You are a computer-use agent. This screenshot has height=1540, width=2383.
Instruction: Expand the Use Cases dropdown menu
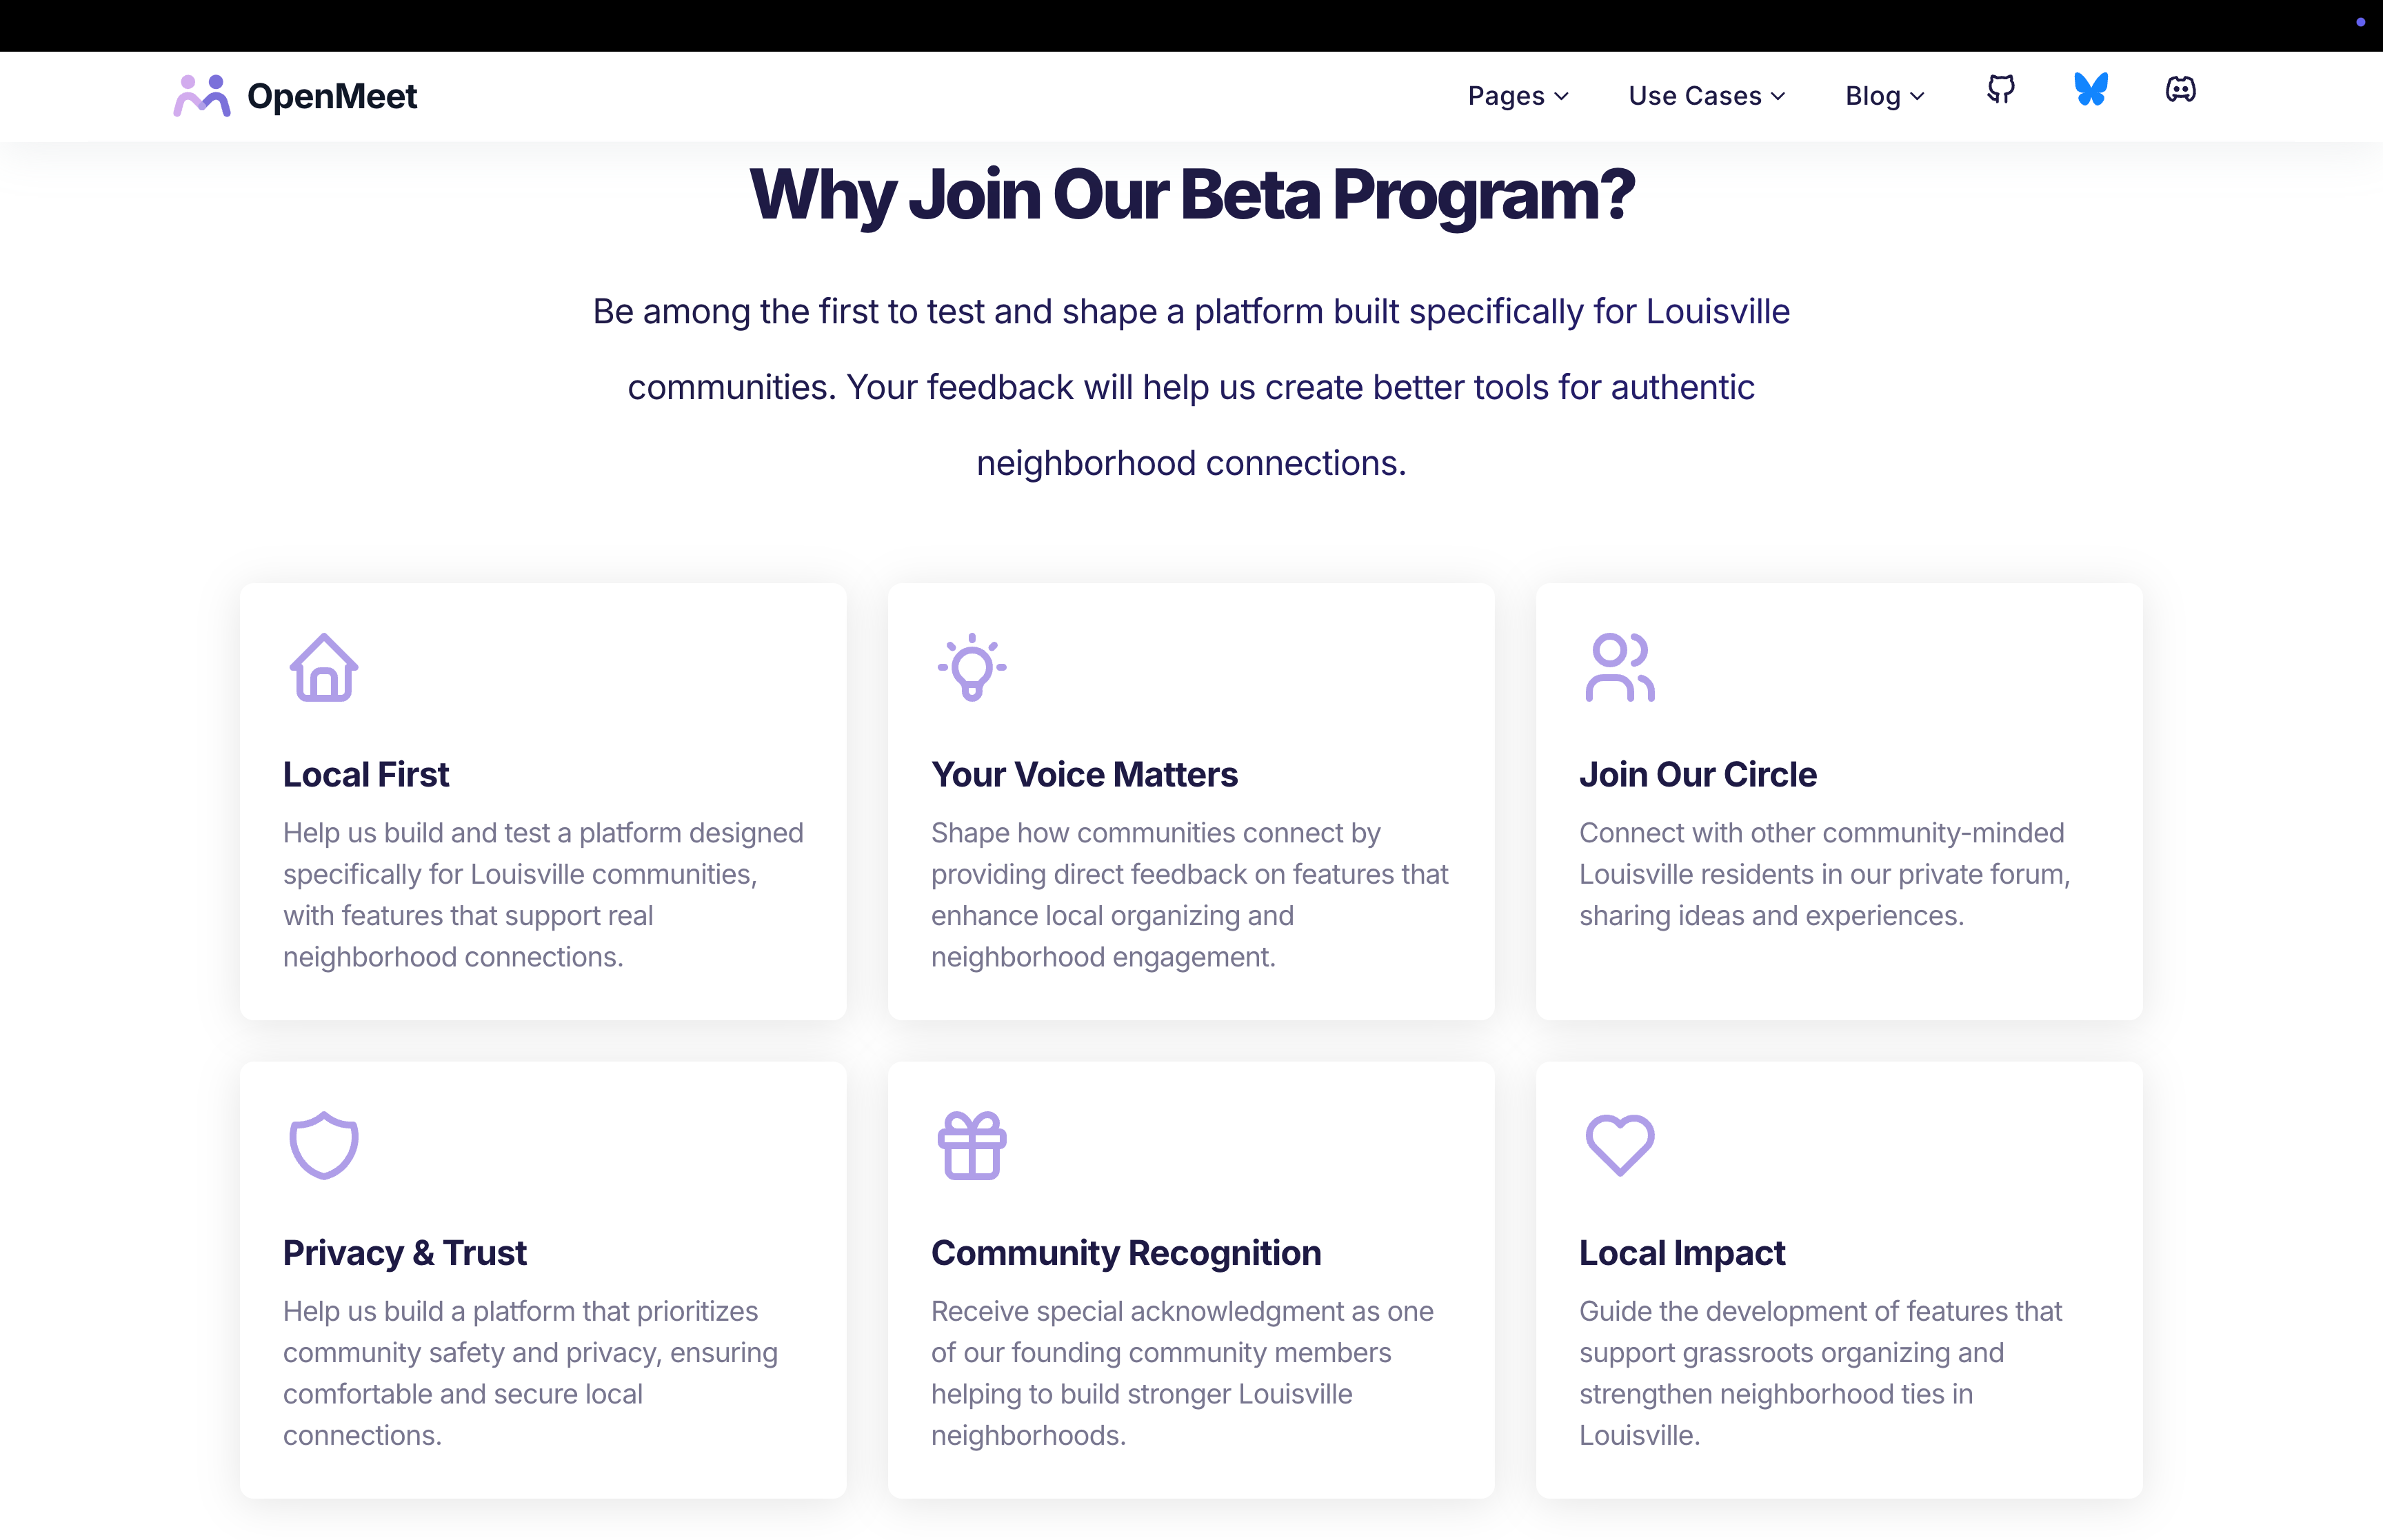1706,96
